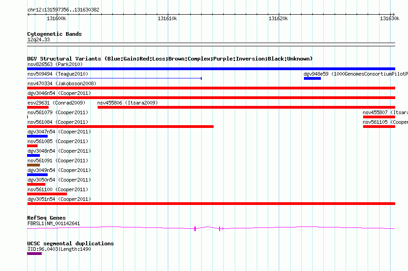Screen dimensions: 408x271
Task: Click the purple segmental duplication bar
Action: pyautogui.click(x=34, y=254)
